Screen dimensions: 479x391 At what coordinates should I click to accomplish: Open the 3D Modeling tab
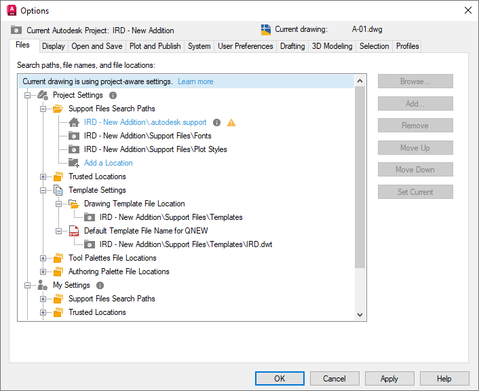click(332, 46)
